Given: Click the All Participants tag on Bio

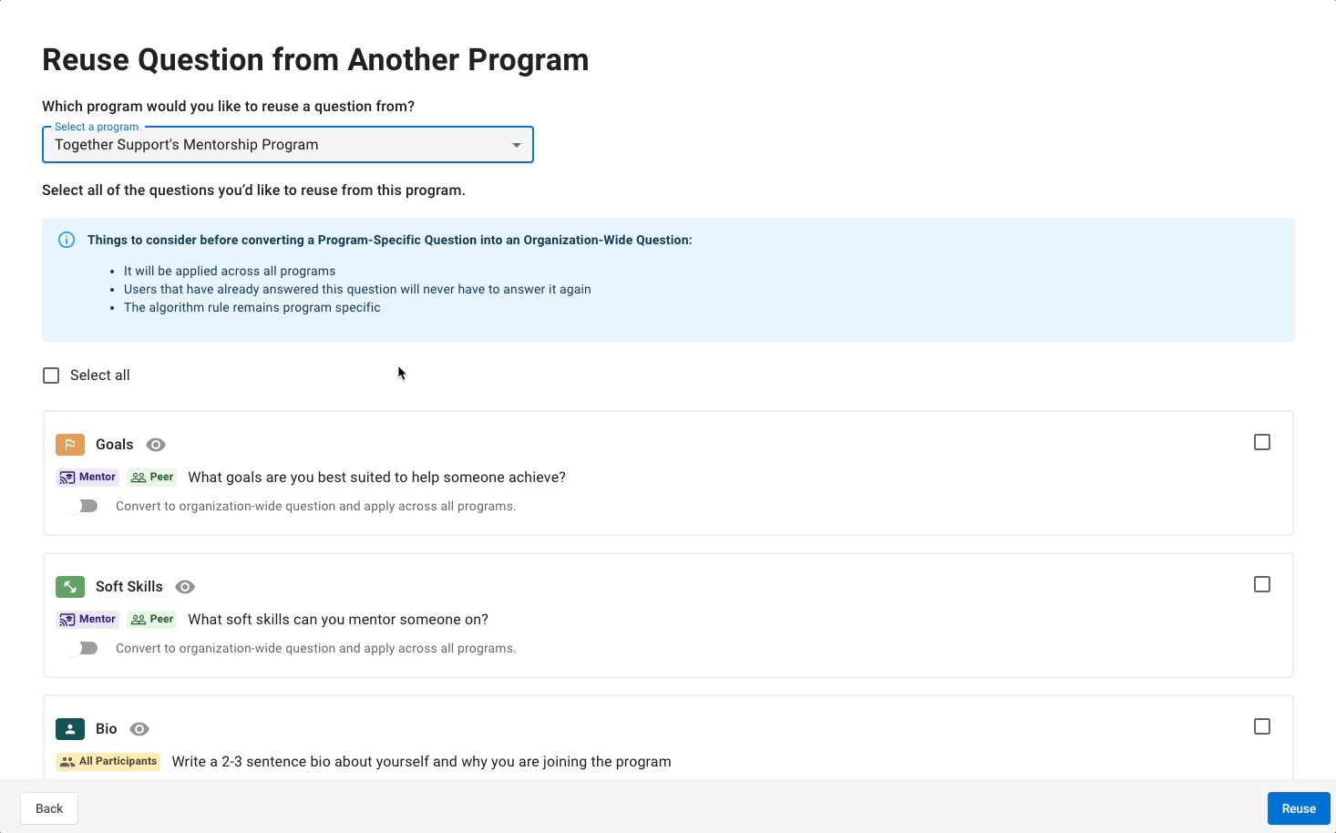Looking at the screenshot, I should (108, 762).
